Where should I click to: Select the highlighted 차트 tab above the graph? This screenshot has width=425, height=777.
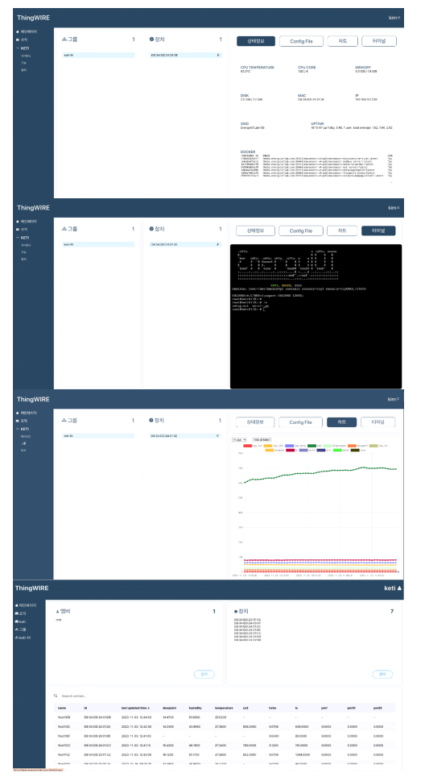341,422
